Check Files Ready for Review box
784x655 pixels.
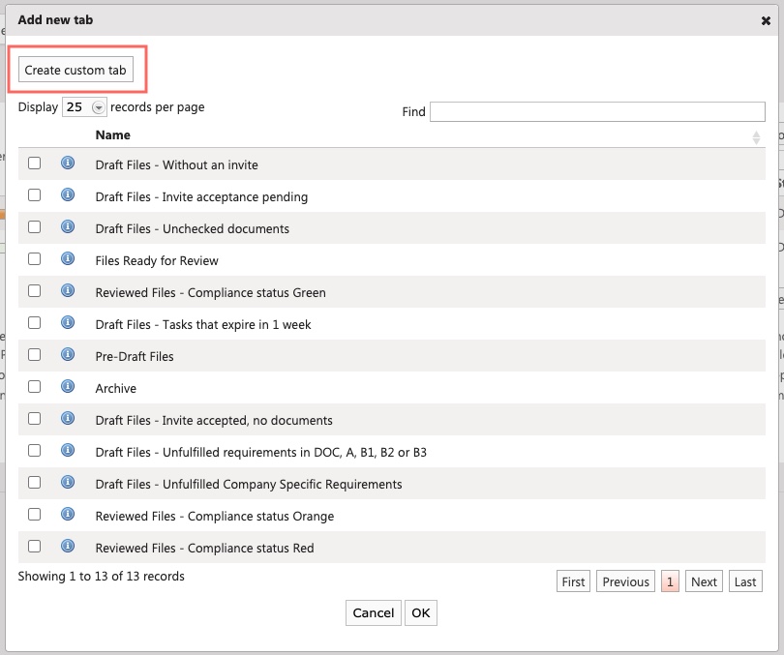[35, 259]
